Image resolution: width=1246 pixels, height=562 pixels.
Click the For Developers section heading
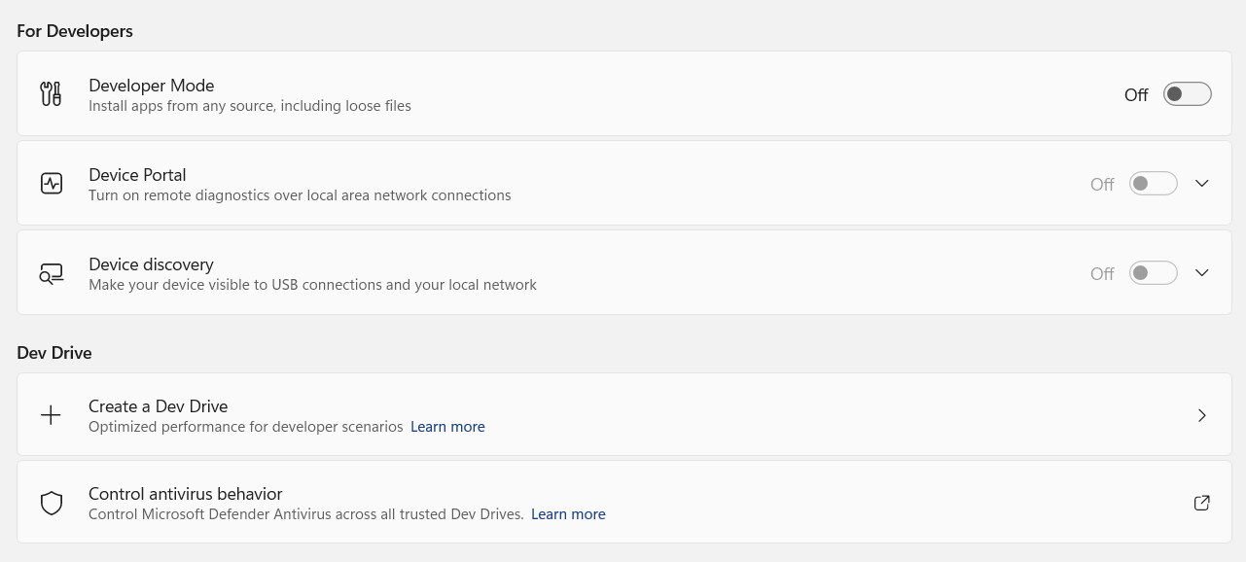click(75, 31)
